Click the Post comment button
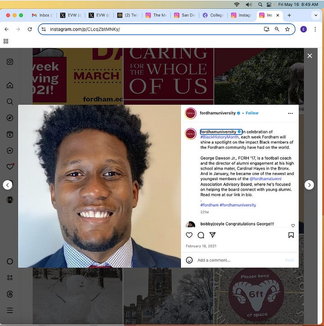Image resolution: width=324 pixels, height=326 pixels. tap(289, 260)
